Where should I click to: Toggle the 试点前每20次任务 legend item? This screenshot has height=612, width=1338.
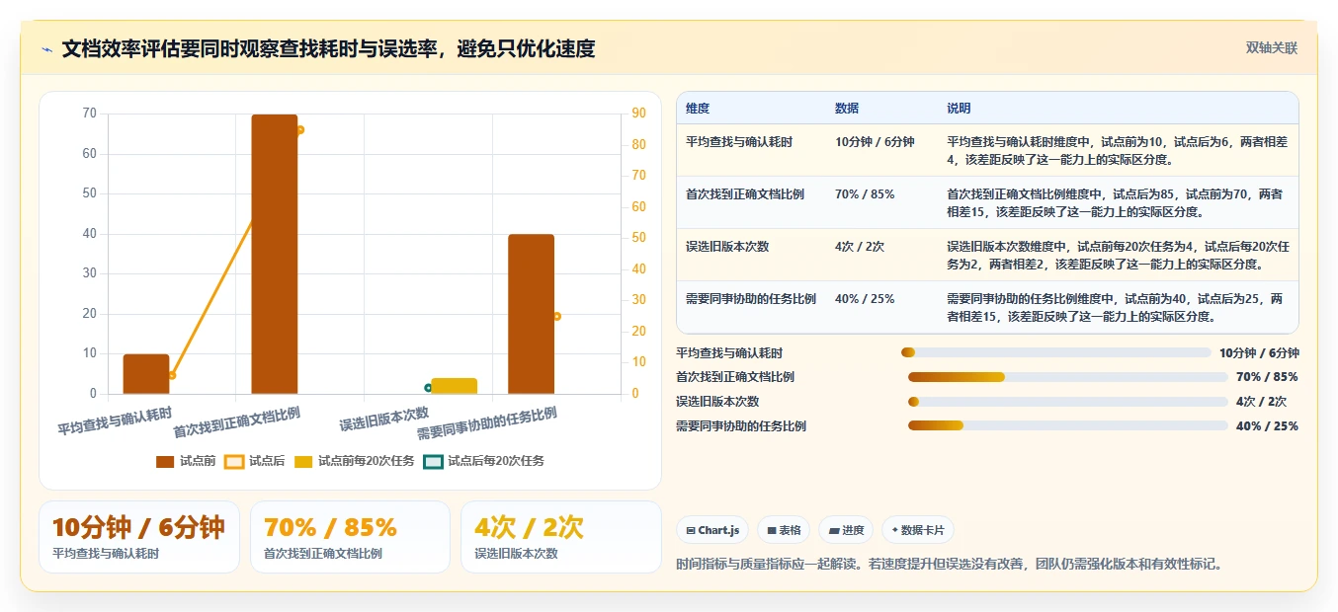pyautogui.click(x=355, y=461)
